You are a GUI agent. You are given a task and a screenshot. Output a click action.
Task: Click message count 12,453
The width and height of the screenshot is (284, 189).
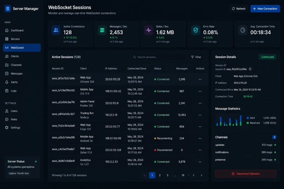182,115
